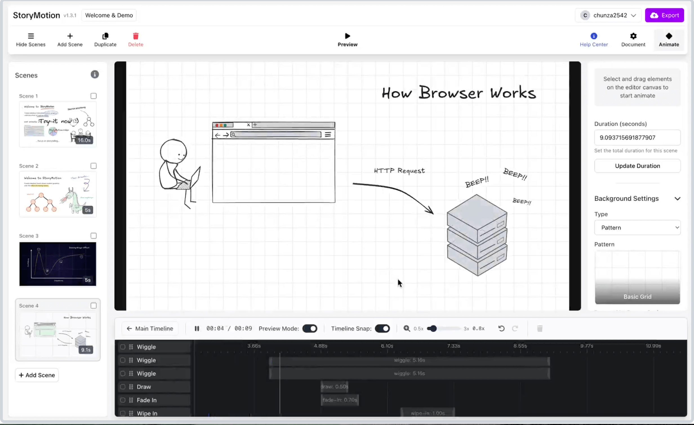Click the purple Export button
Screen dimensions: 694x425
point(664,15)
